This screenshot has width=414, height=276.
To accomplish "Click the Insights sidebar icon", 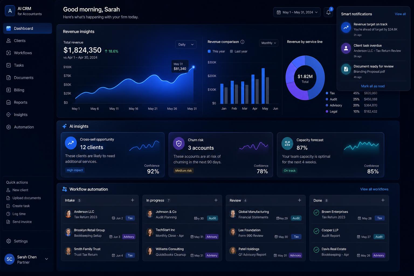I will click(9, 115).
